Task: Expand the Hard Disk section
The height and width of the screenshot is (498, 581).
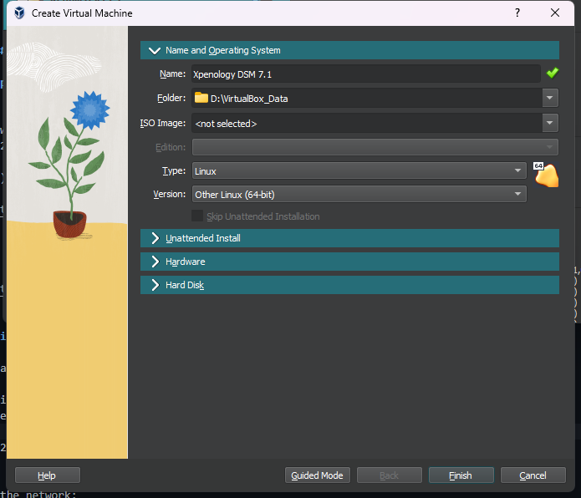Action: [349, 285]
